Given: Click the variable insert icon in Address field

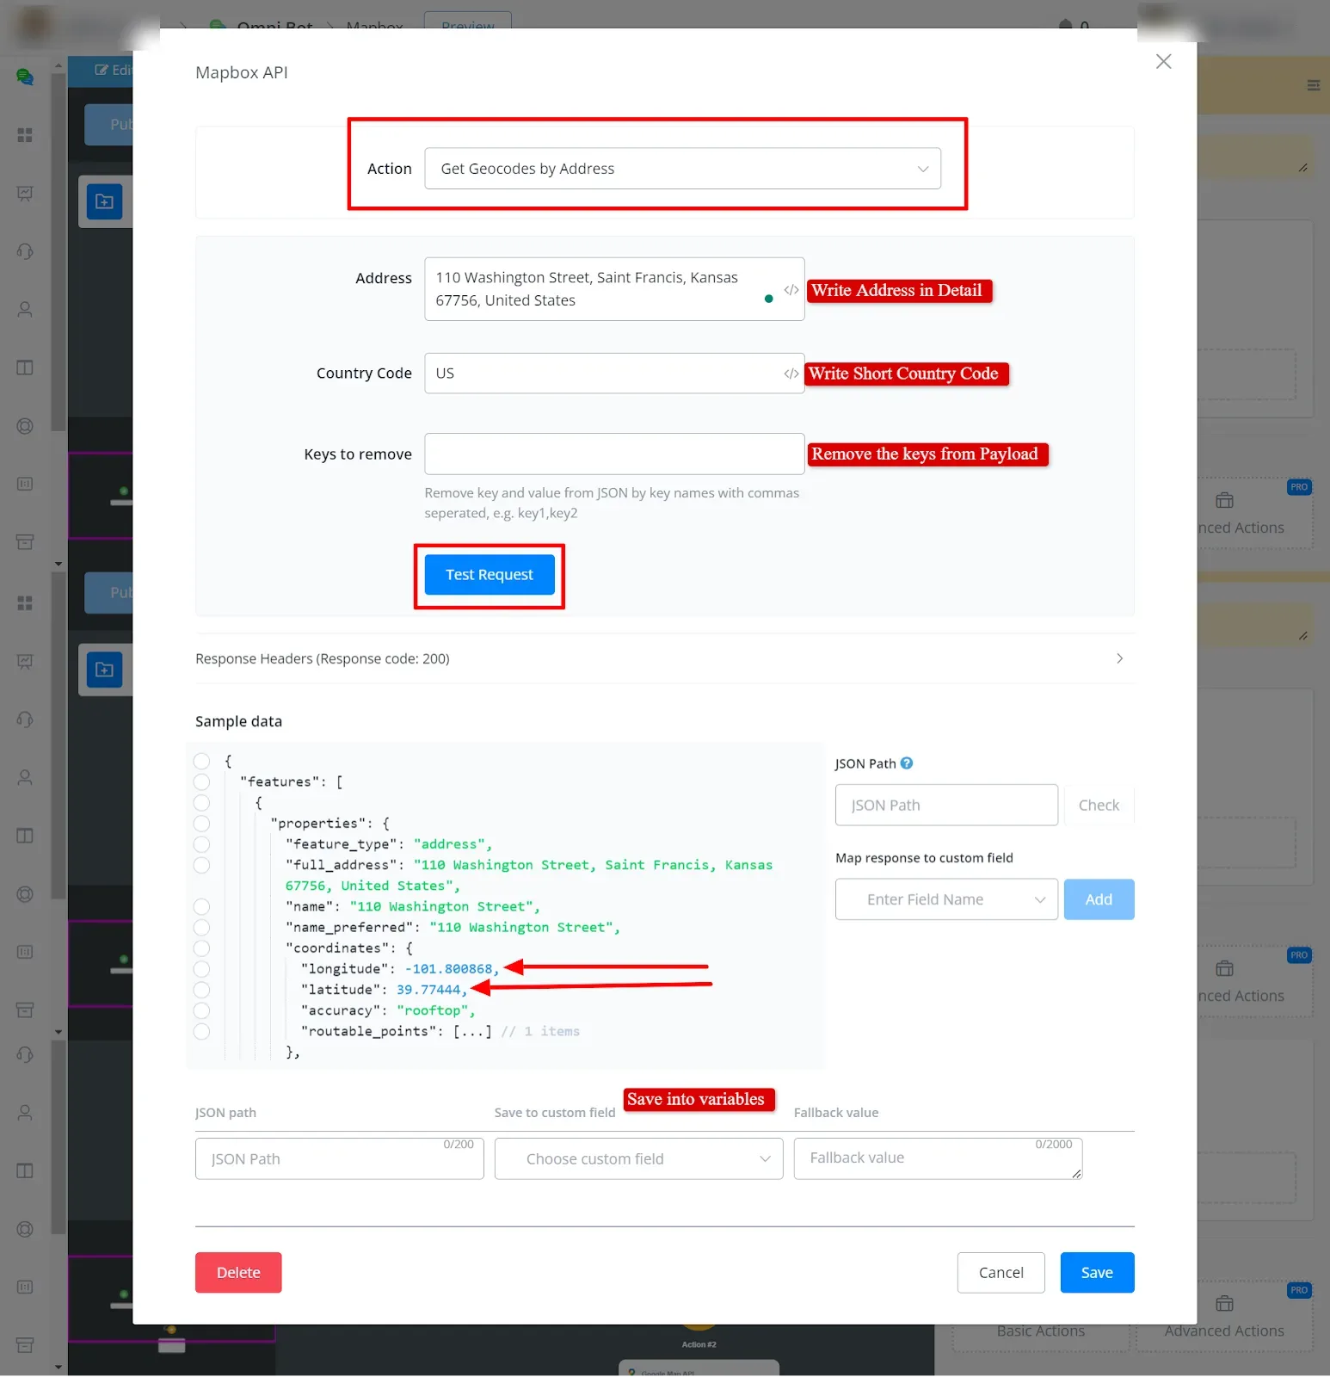Looking at the screenshot, I should pyautogui.click(x=791, y=290).
